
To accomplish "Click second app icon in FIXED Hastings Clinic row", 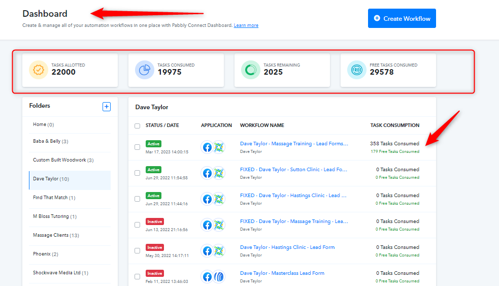I will [x=219, y=199].
